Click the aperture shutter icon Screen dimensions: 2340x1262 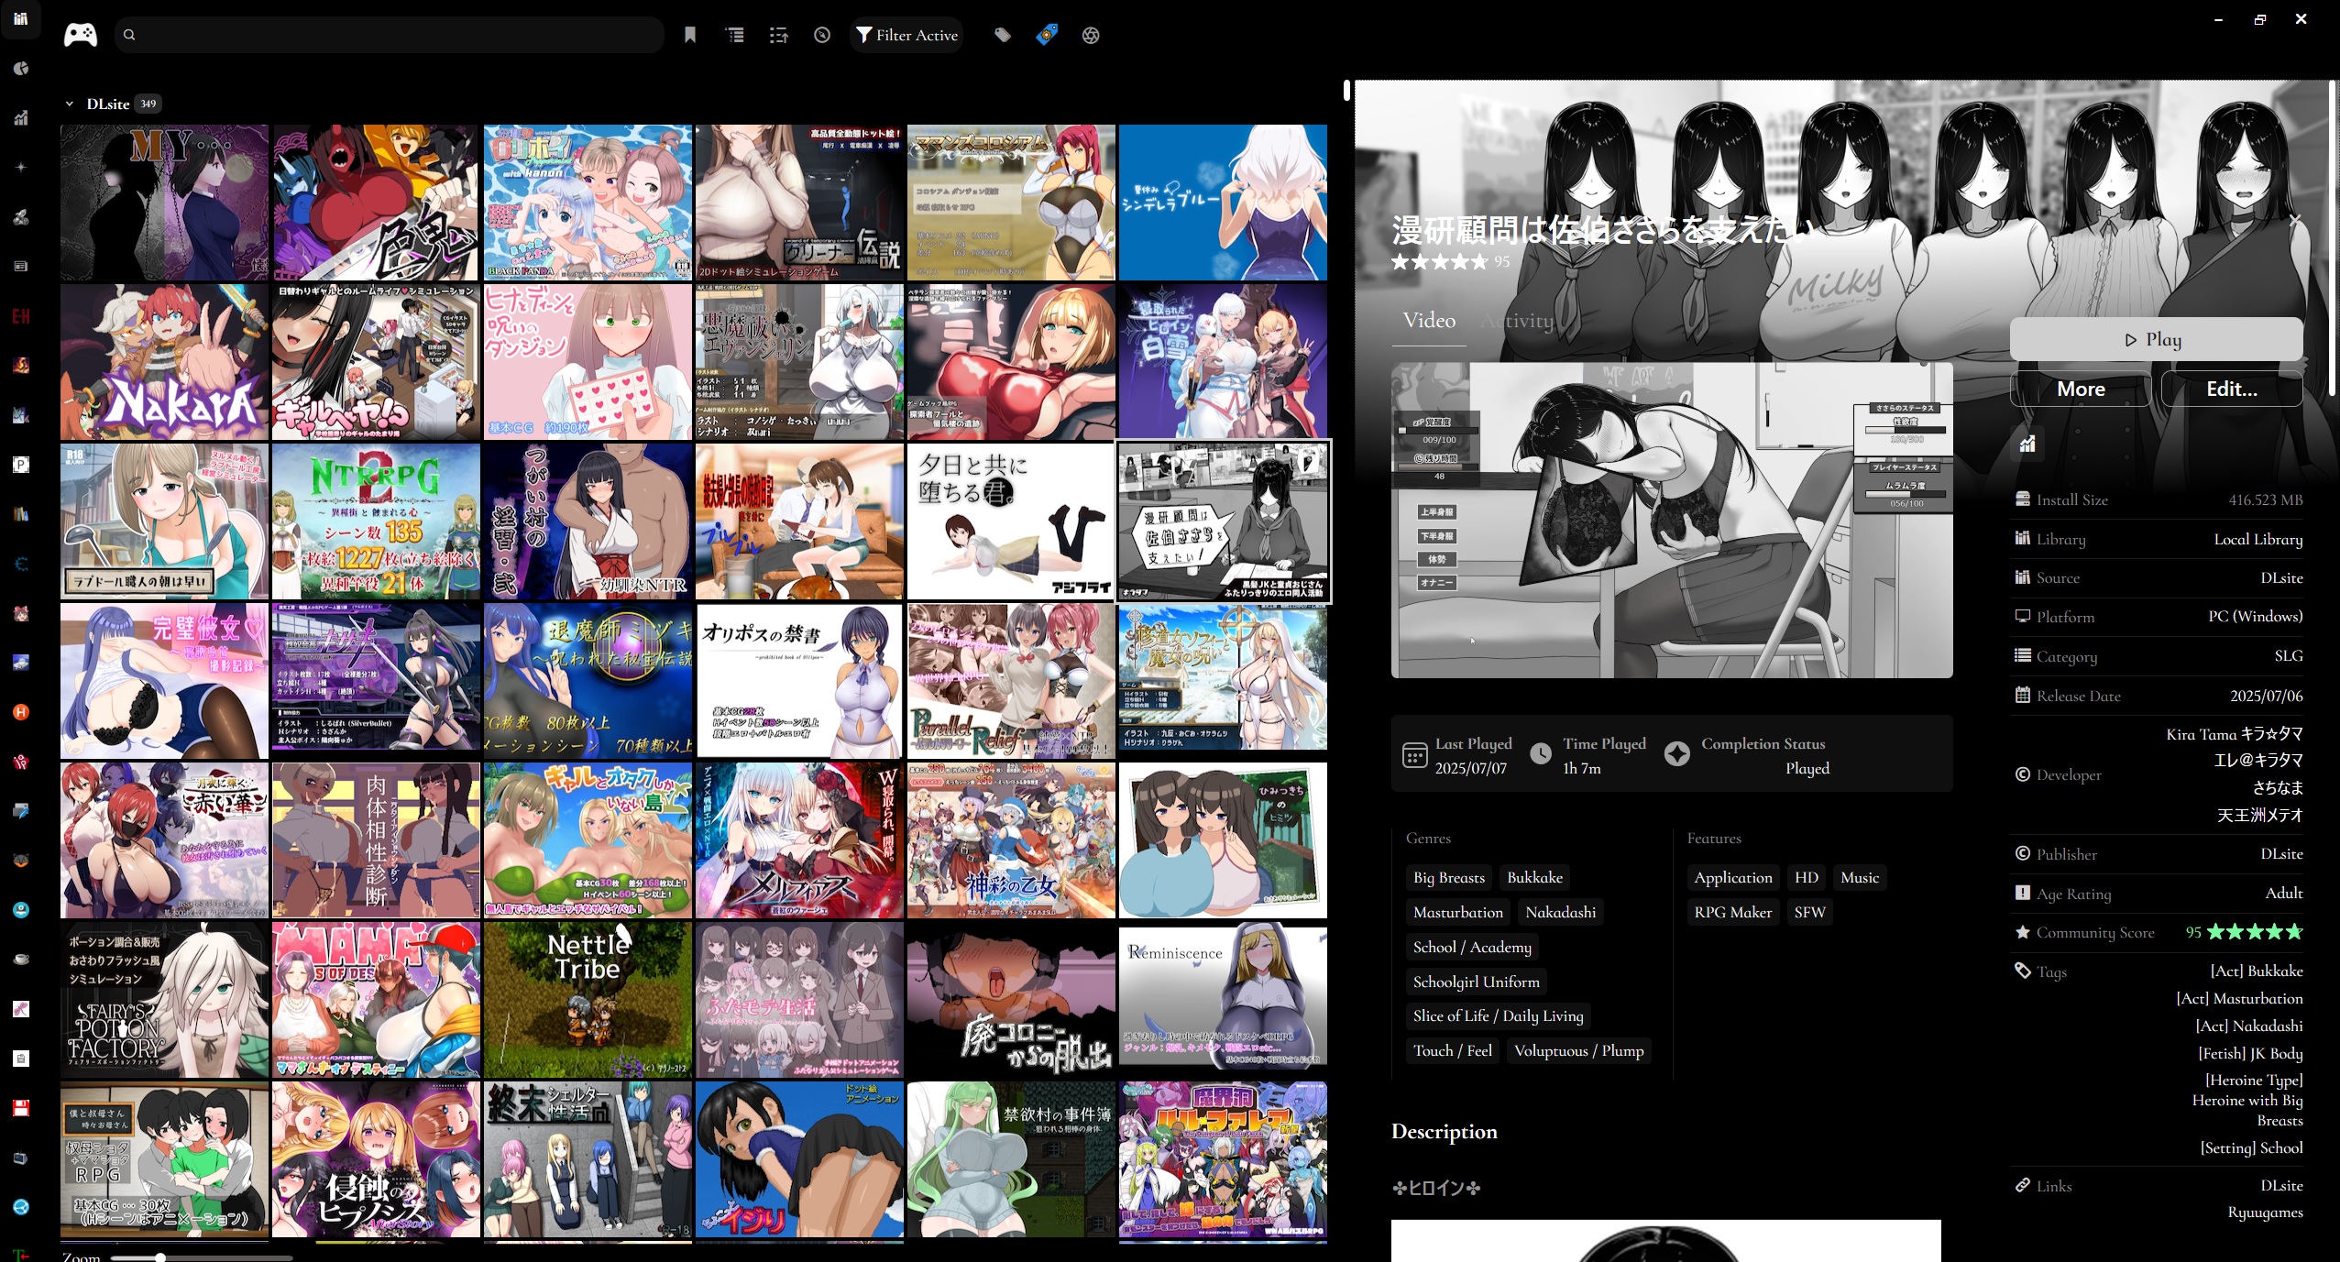click(1090, 35)
